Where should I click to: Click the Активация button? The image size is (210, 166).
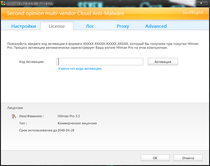pos(163,62)
